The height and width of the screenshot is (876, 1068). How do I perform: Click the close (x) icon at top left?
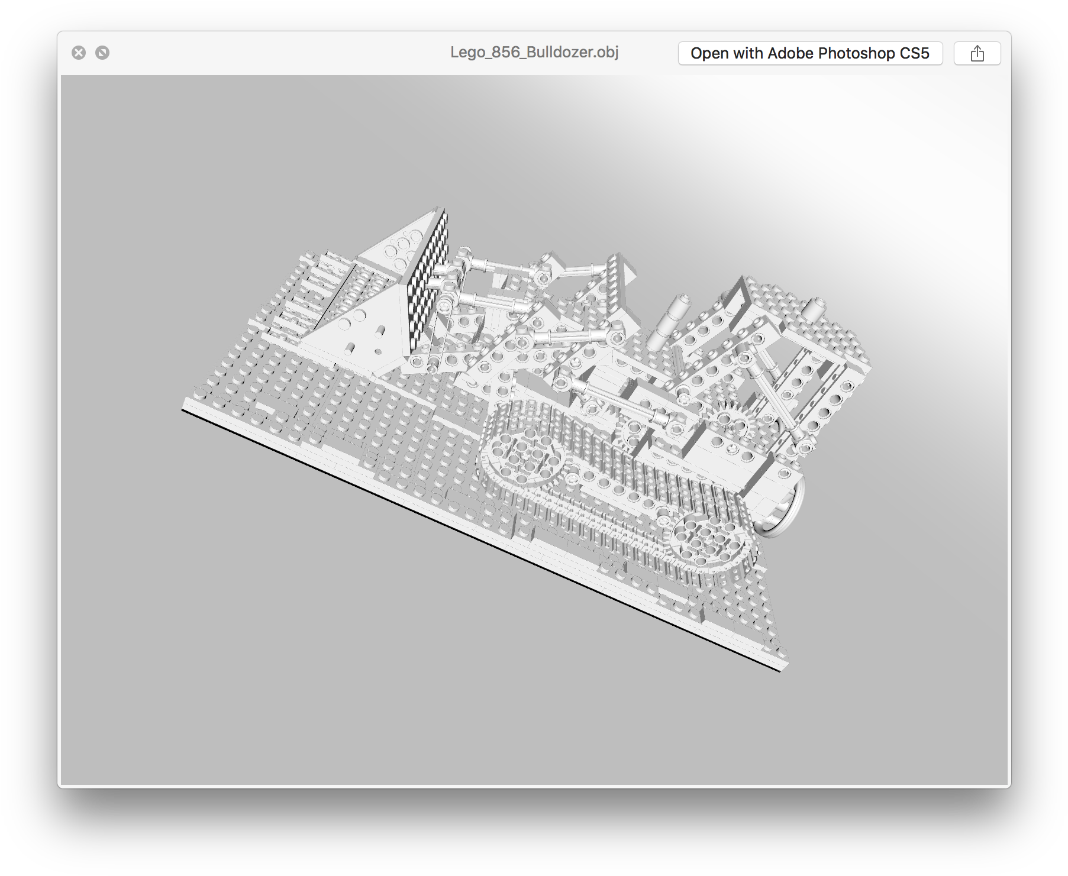click(79, 52)
